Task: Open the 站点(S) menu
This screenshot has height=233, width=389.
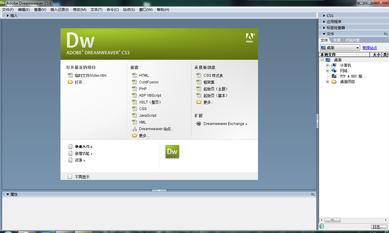Action: 129,10
